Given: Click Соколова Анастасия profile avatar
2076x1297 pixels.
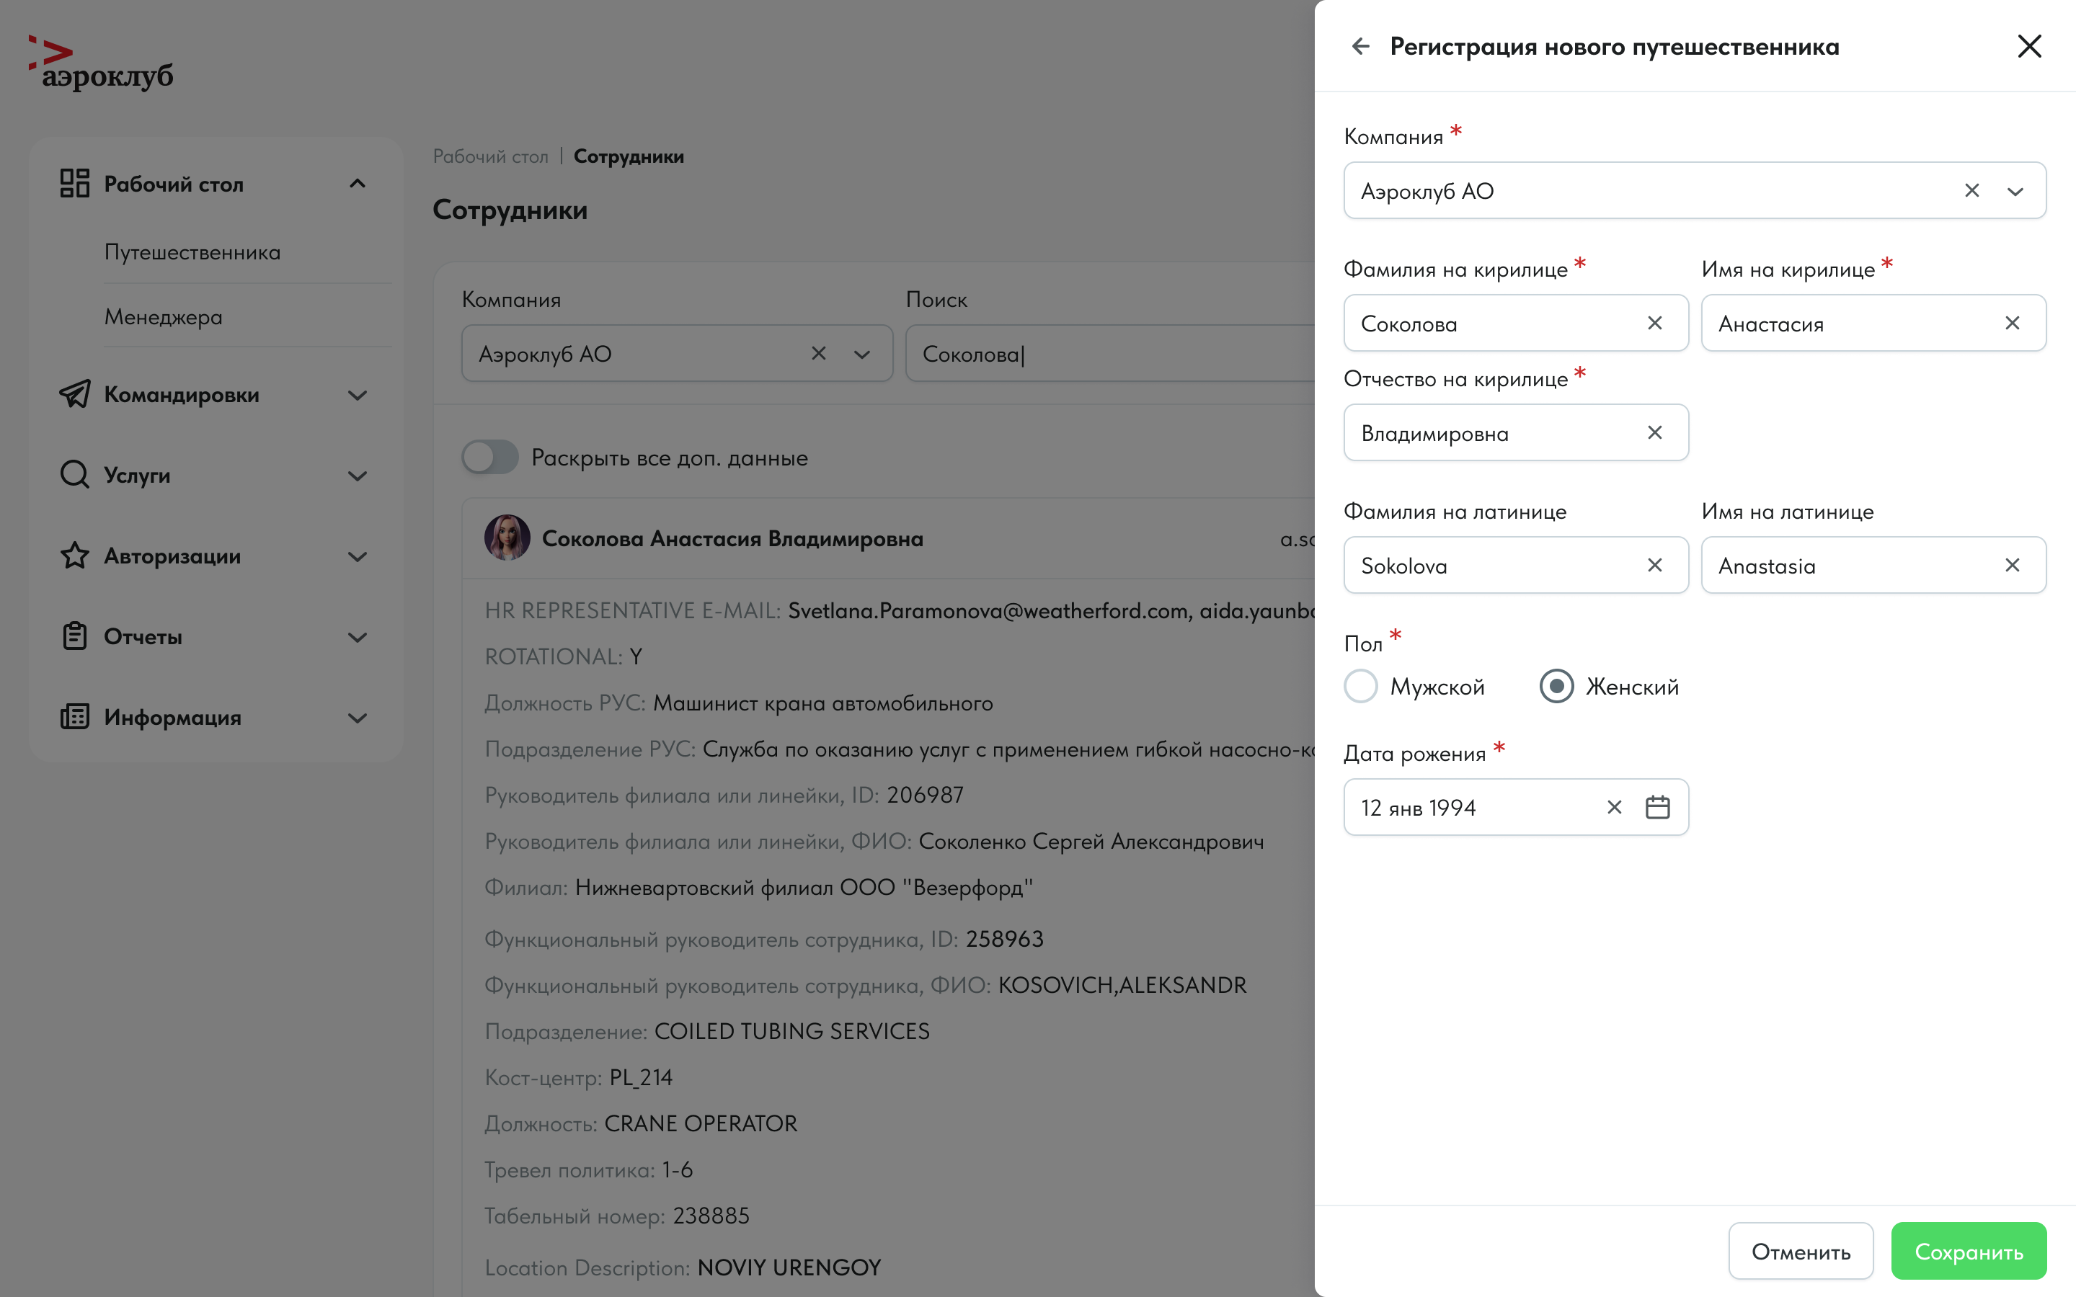Looking at the screenshot, I should pyautogui.click(x=507, y=539).
